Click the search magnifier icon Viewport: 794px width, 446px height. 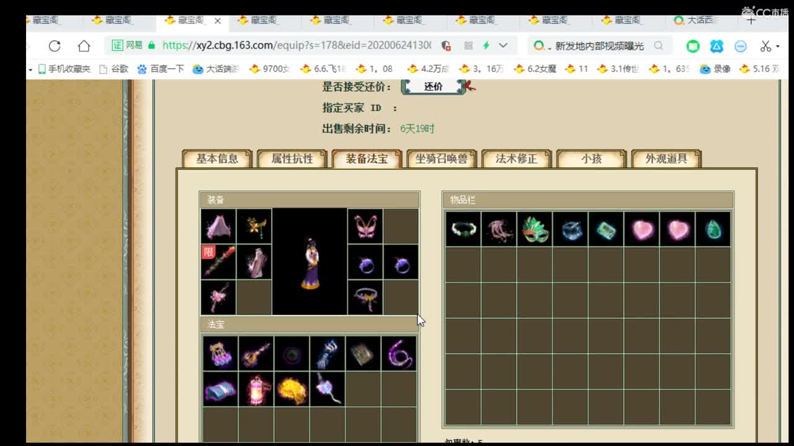pos(659,46)
